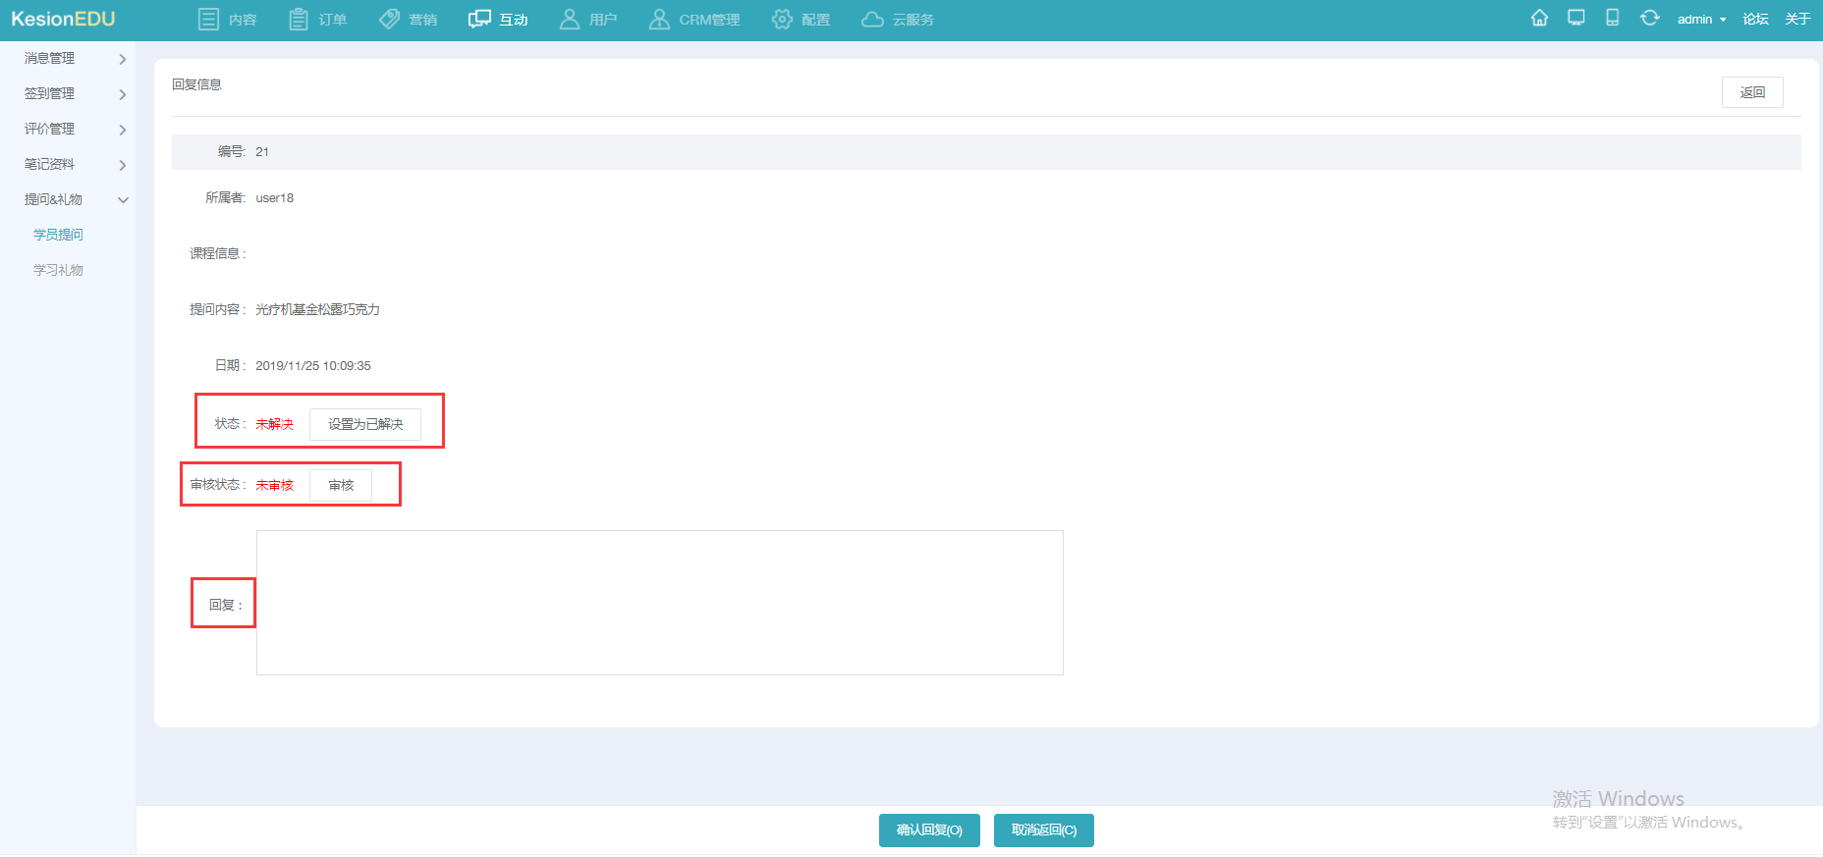Click the 审核 approve button
Image resolution: width=1823 pixels, height=857 pixels.
[x=341, y=485]
